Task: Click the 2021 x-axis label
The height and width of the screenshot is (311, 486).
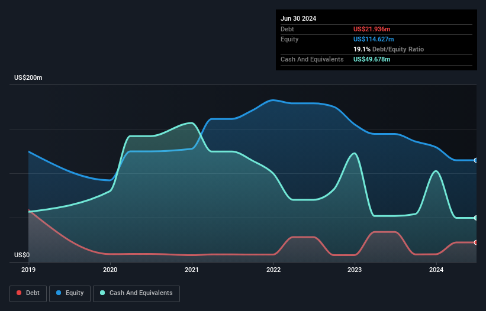Action: click(192, 270)
